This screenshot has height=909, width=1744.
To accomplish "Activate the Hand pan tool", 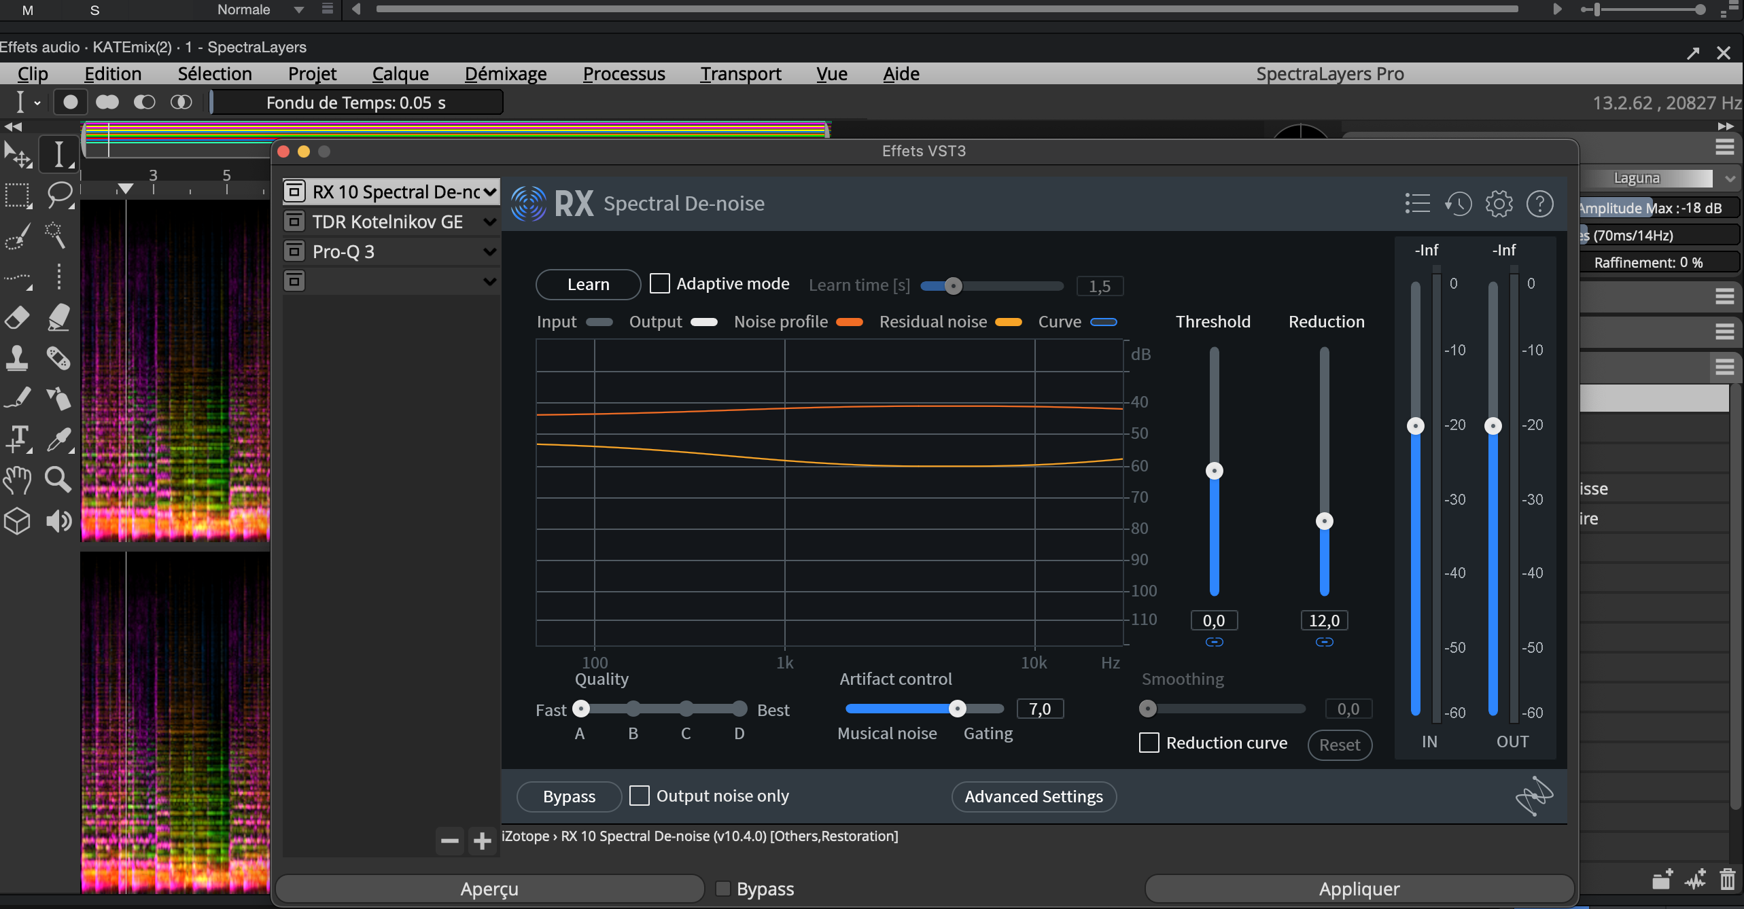I will coord(18,480).
